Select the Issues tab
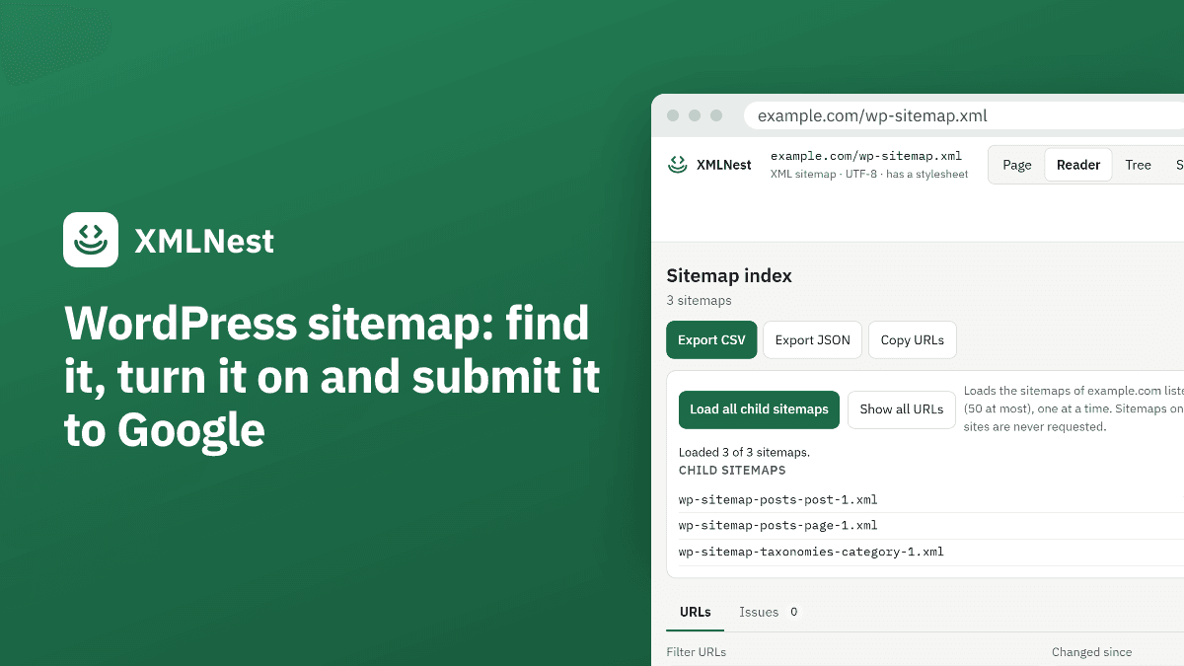 coord(770,612)
